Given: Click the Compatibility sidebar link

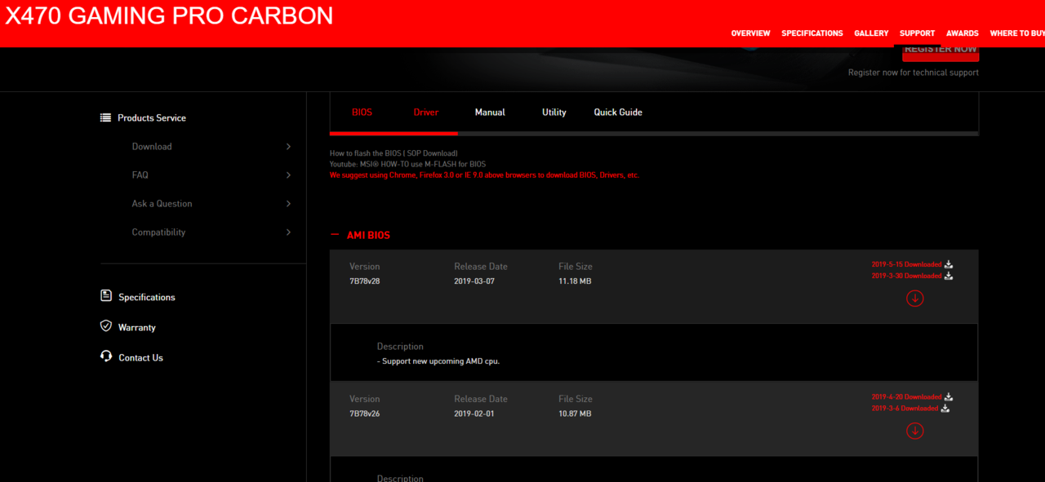Looking at the screenshot, I should coord(158,232).
